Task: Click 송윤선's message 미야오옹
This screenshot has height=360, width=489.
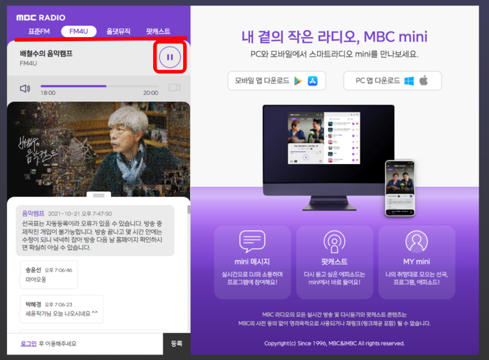Action: point(36,280)
